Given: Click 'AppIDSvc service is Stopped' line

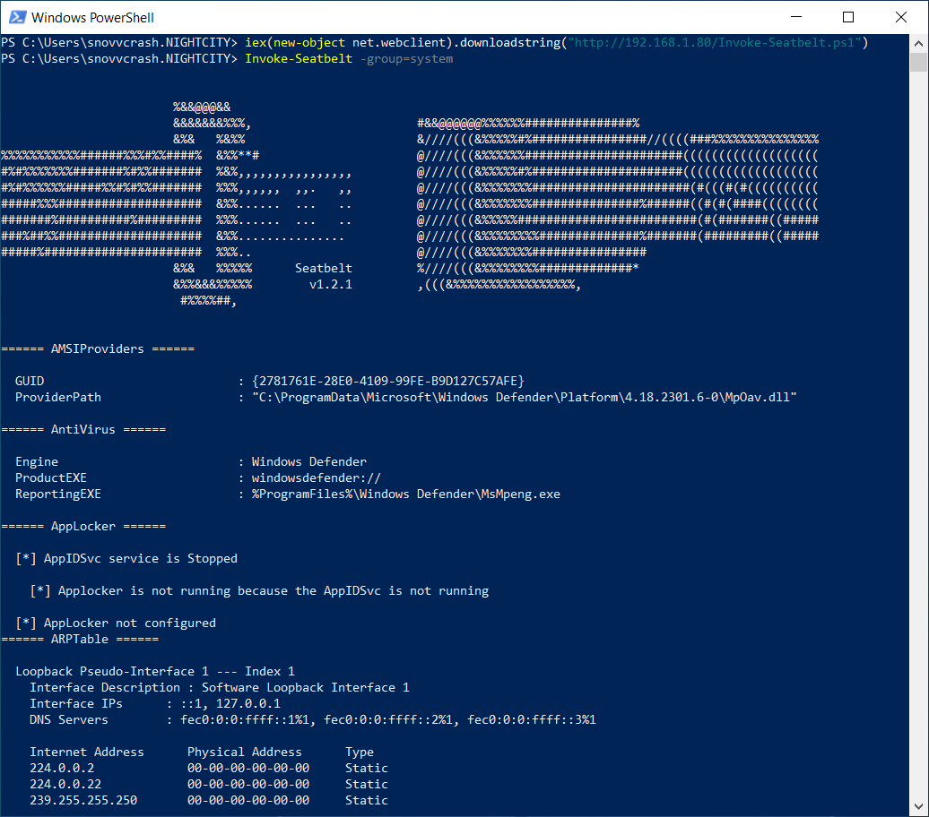Looking at the screenshot, I should point(126,559).
